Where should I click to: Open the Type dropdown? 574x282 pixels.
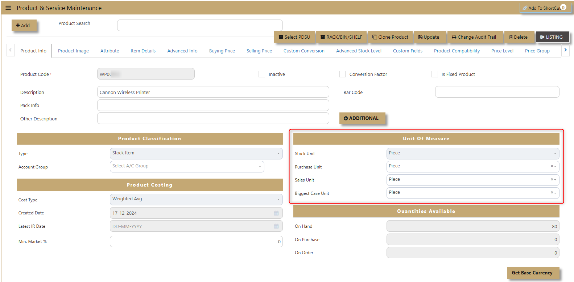[x=196, y=153]
